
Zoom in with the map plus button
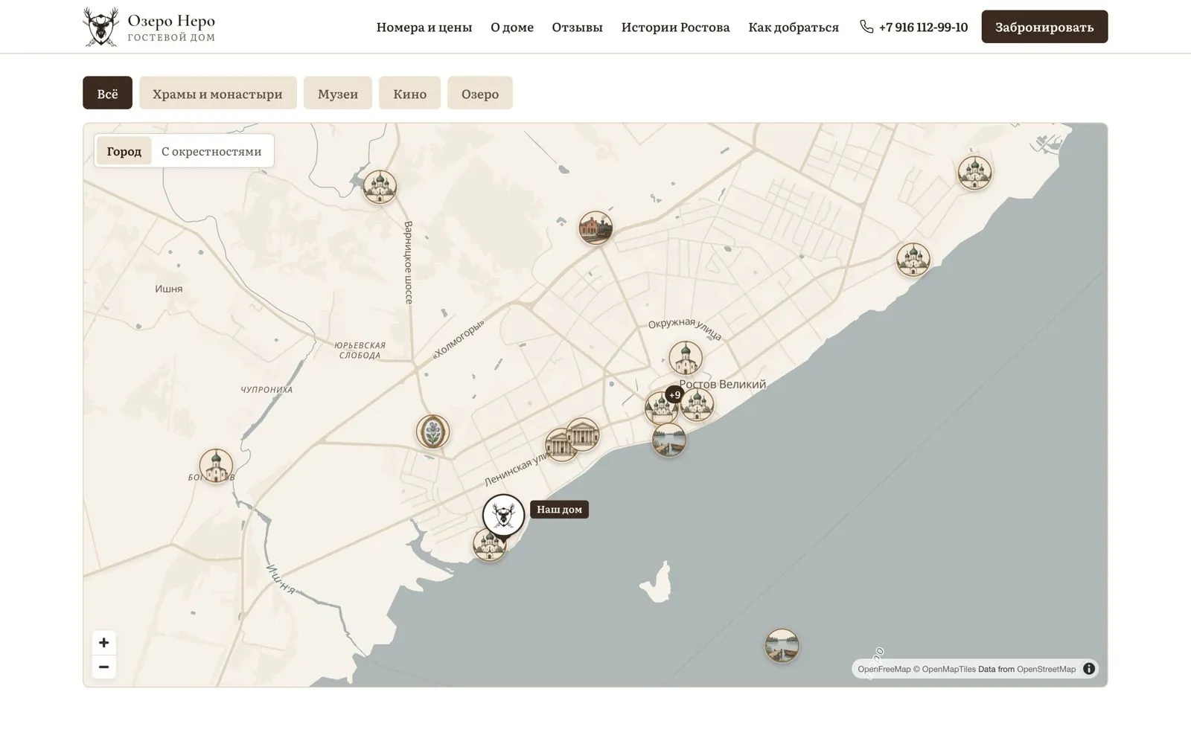pos(104,643)
